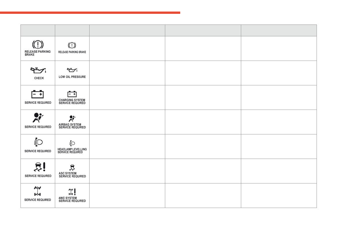Click the large battery icon in first column
Screen dimensions: 344x229
pos(38,94)
